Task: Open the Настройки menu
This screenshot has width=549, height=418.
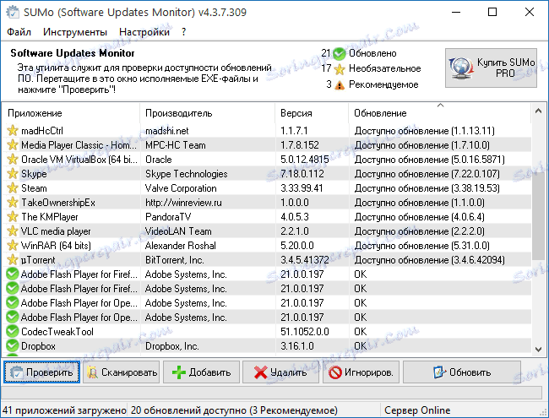Action: point(144,32)
